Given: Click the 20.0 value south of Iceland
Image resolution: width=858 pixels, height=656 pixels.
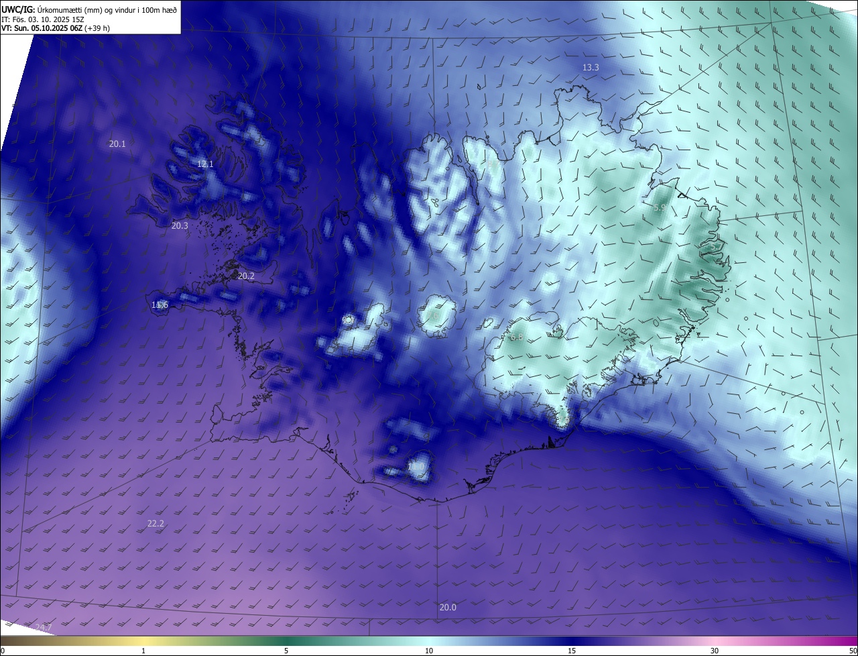Looking at the screenshot, I should tap(448, 608).
